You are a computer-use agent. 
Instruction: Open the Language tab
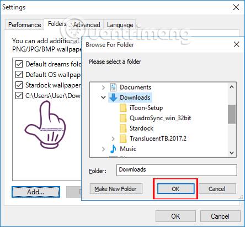click(120, 25)
